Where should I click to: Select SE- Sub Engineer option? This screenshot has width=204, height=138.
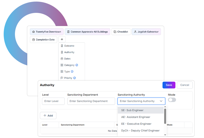(x=132, y=110)
